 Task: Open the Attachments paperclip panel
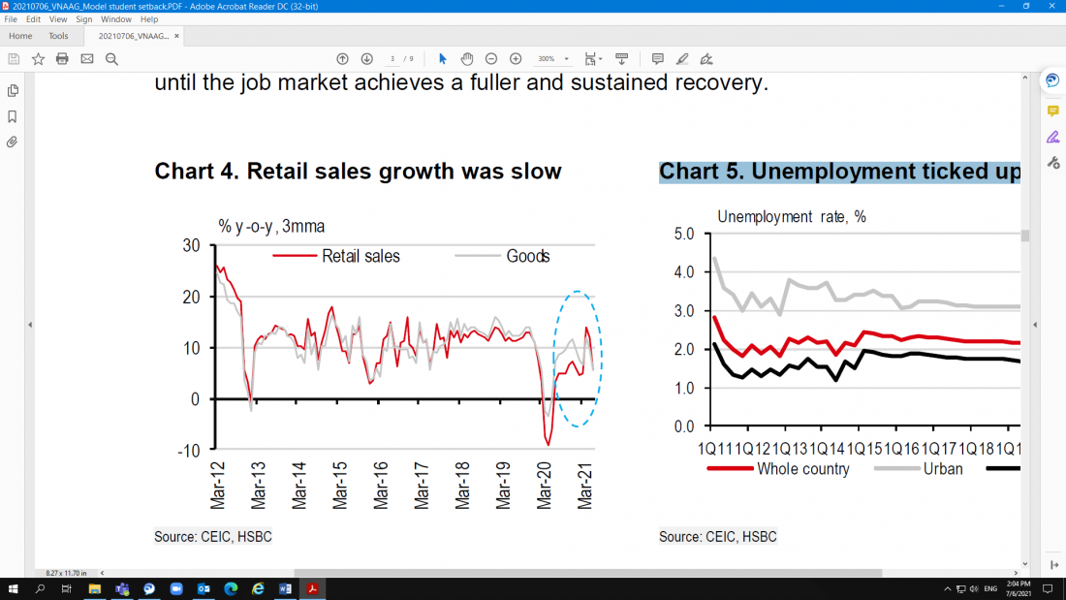tap(13, 142)
